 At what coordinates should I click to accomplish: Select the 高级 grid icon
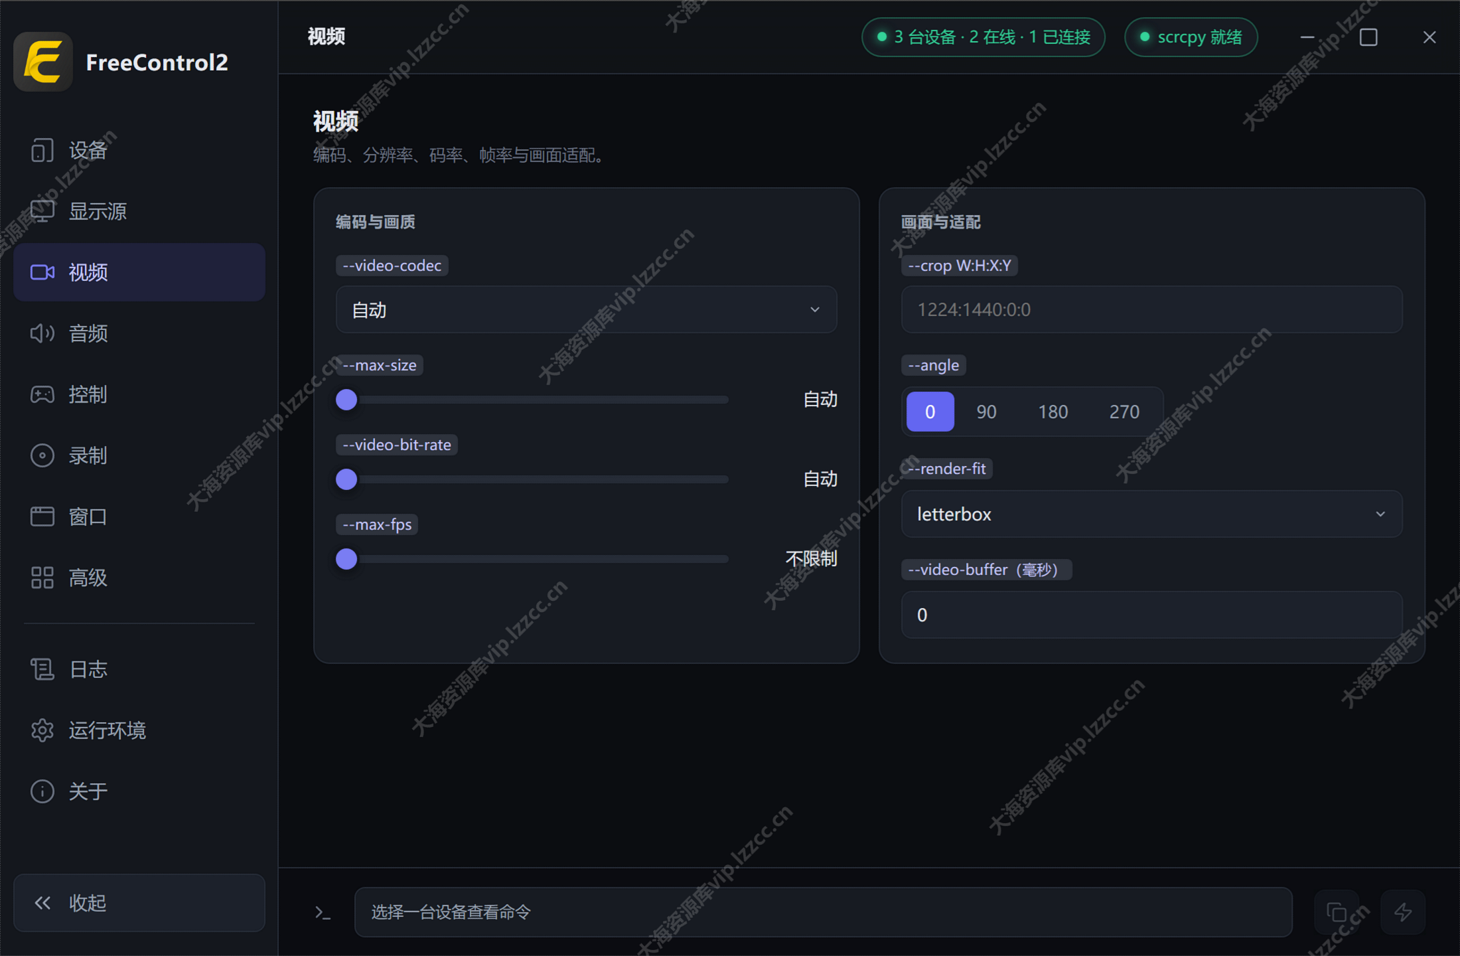click(x=42, y=578)
